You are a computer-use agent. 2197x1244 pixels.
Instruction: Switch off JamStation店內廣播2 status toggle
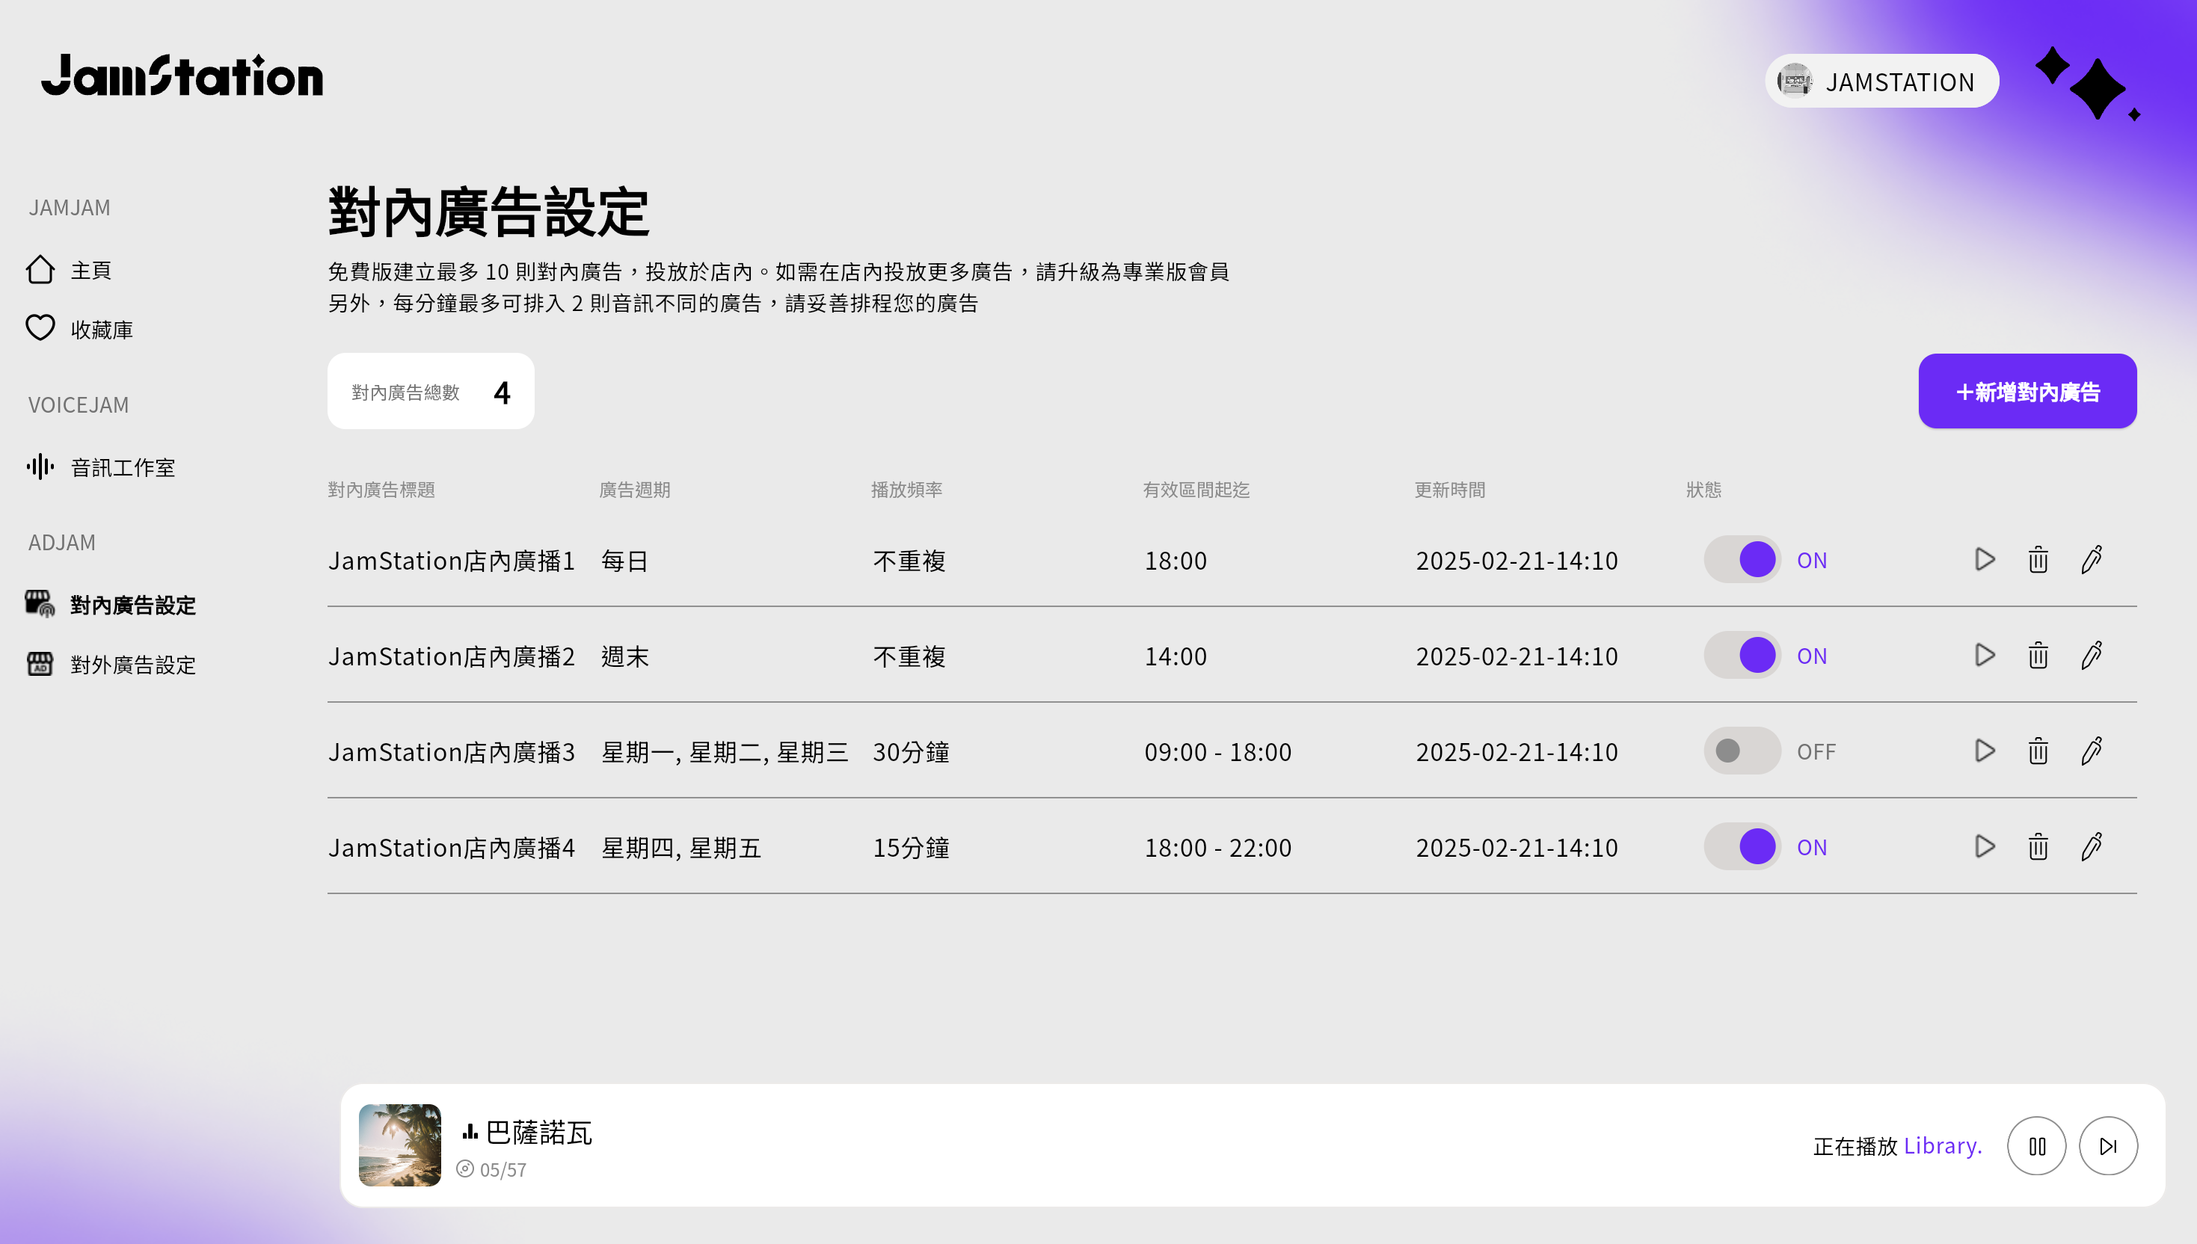[1742, 656]
